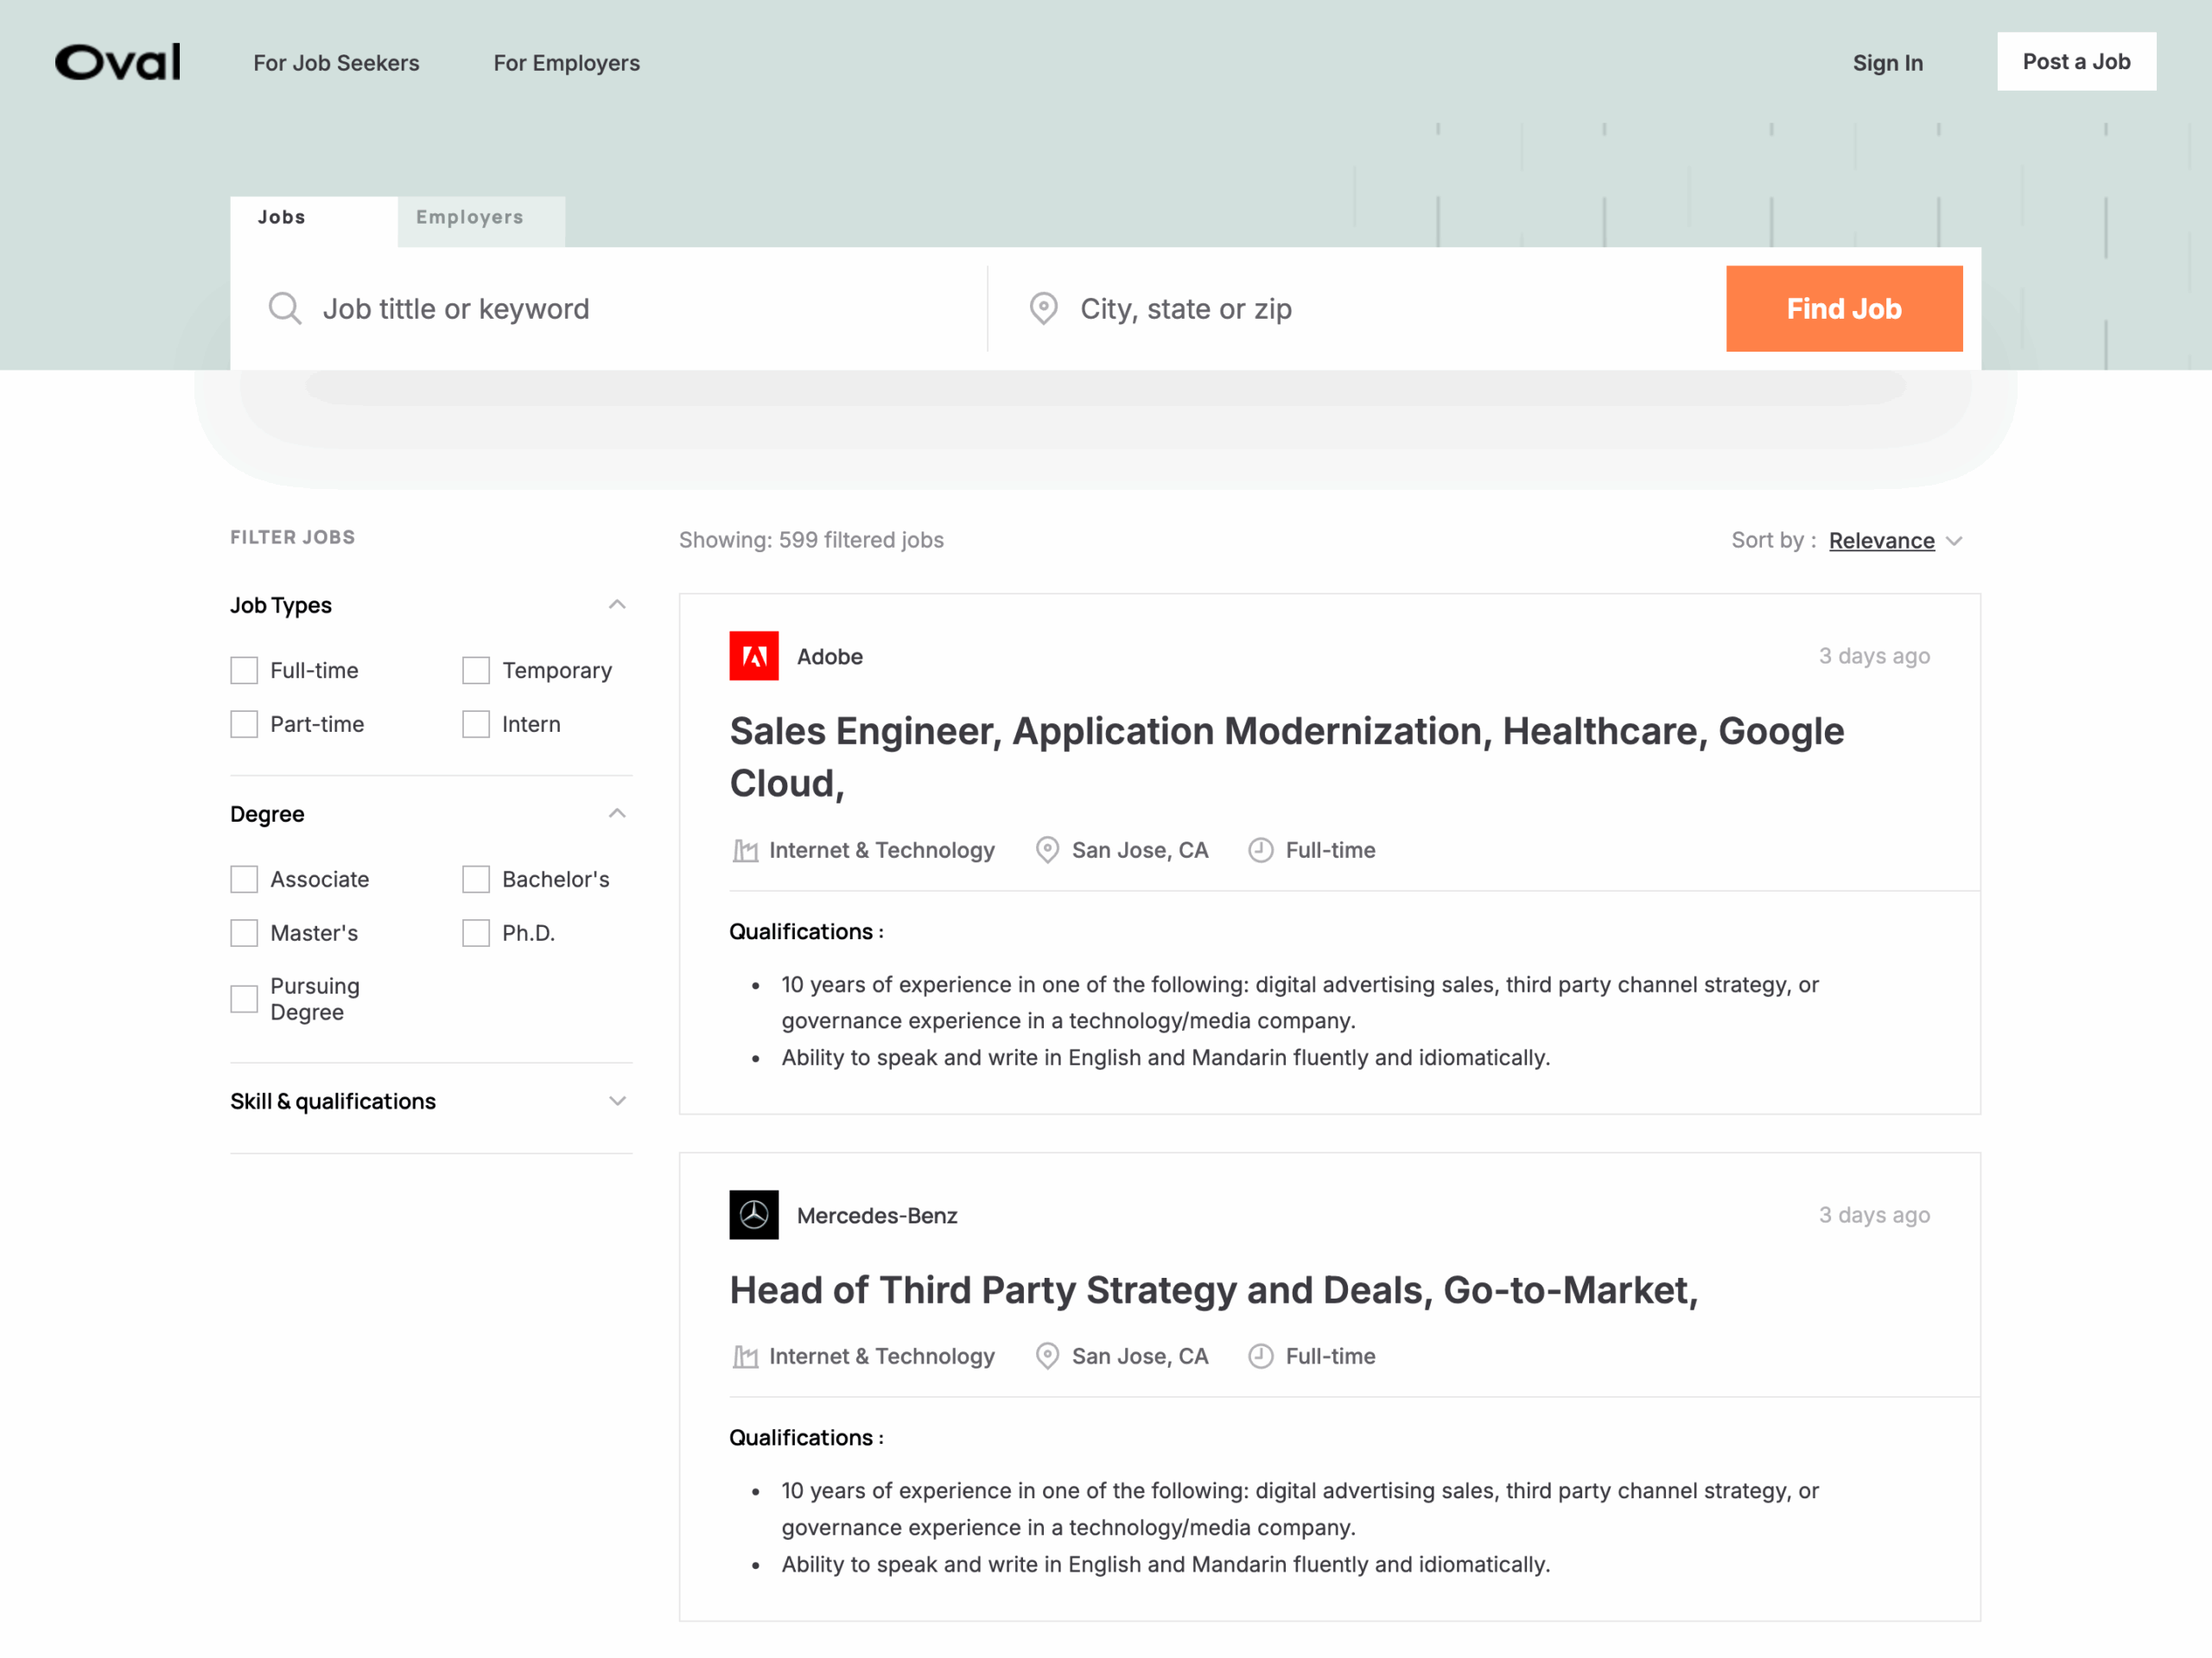
Task: Enable the Bachelor's degree filter
Action: click(476, 879)
